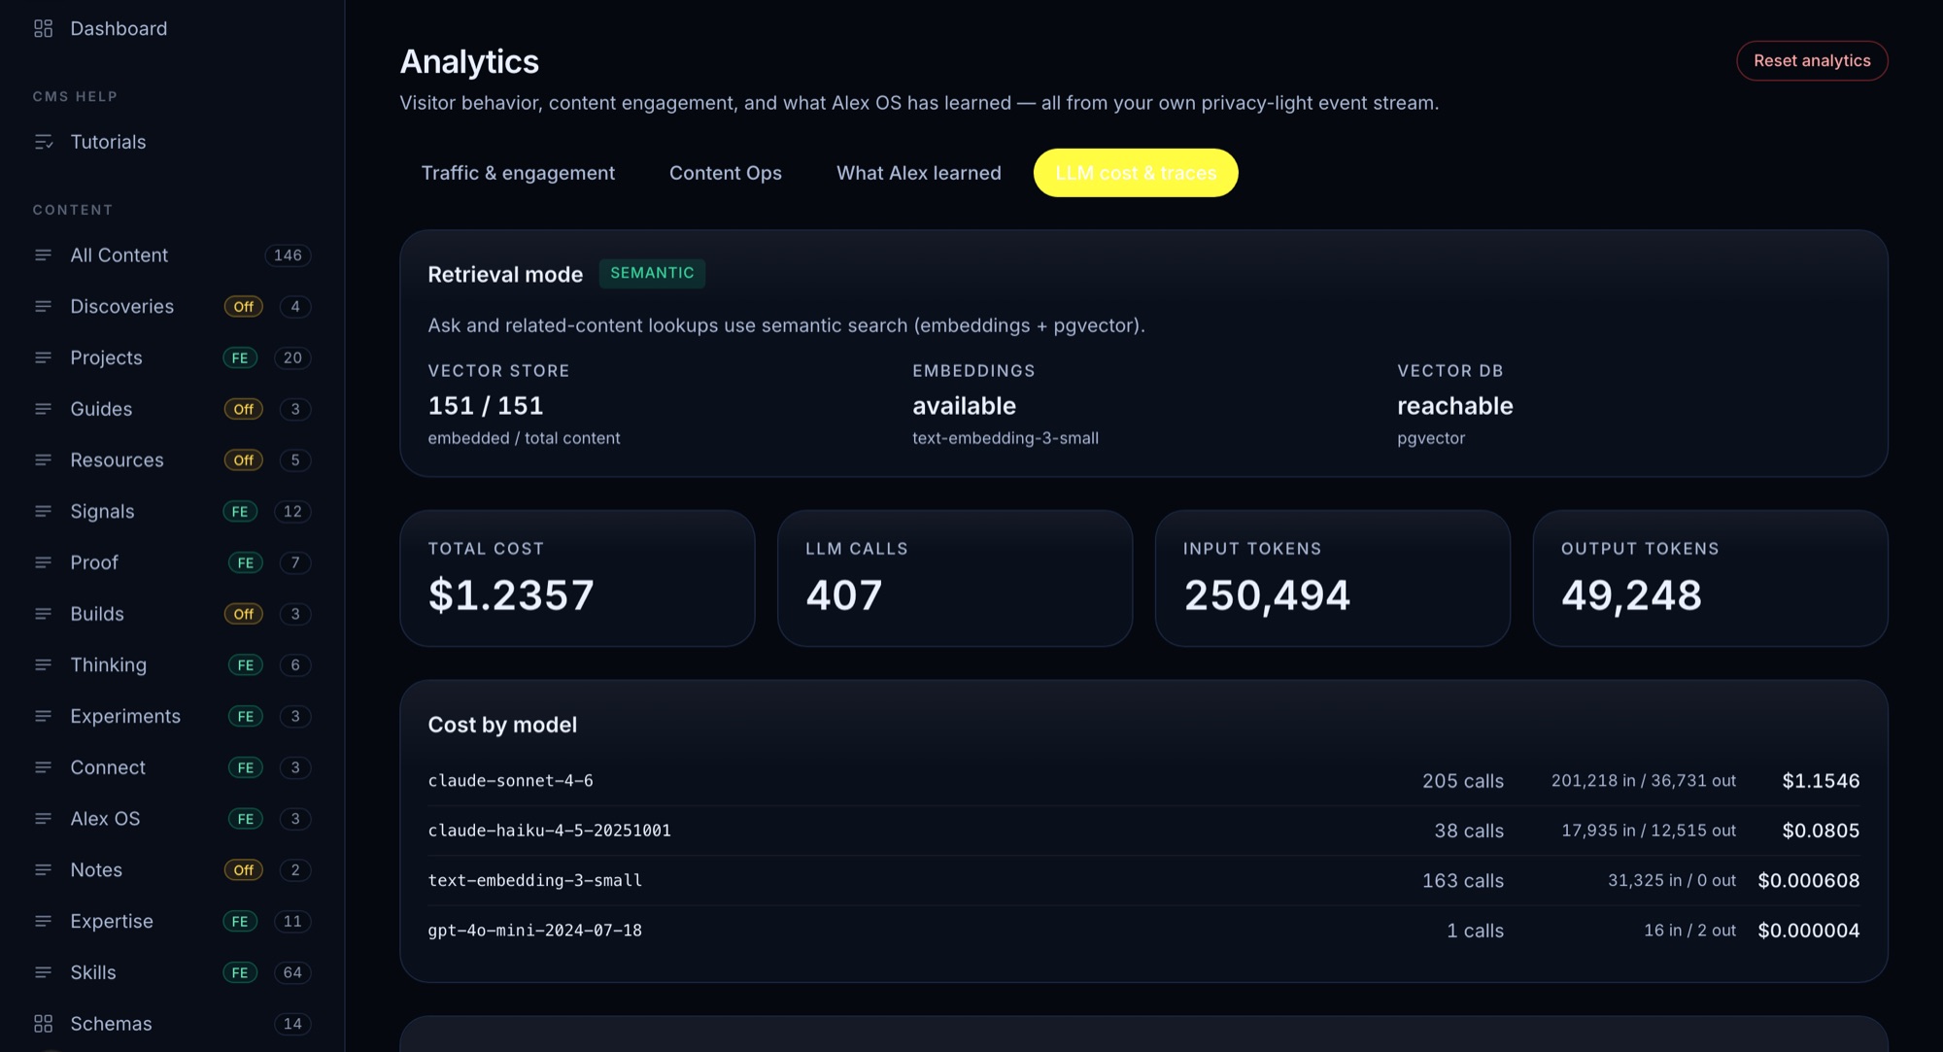
Task: Click the Tutorials checklist icon
Action: coord(43,142)
